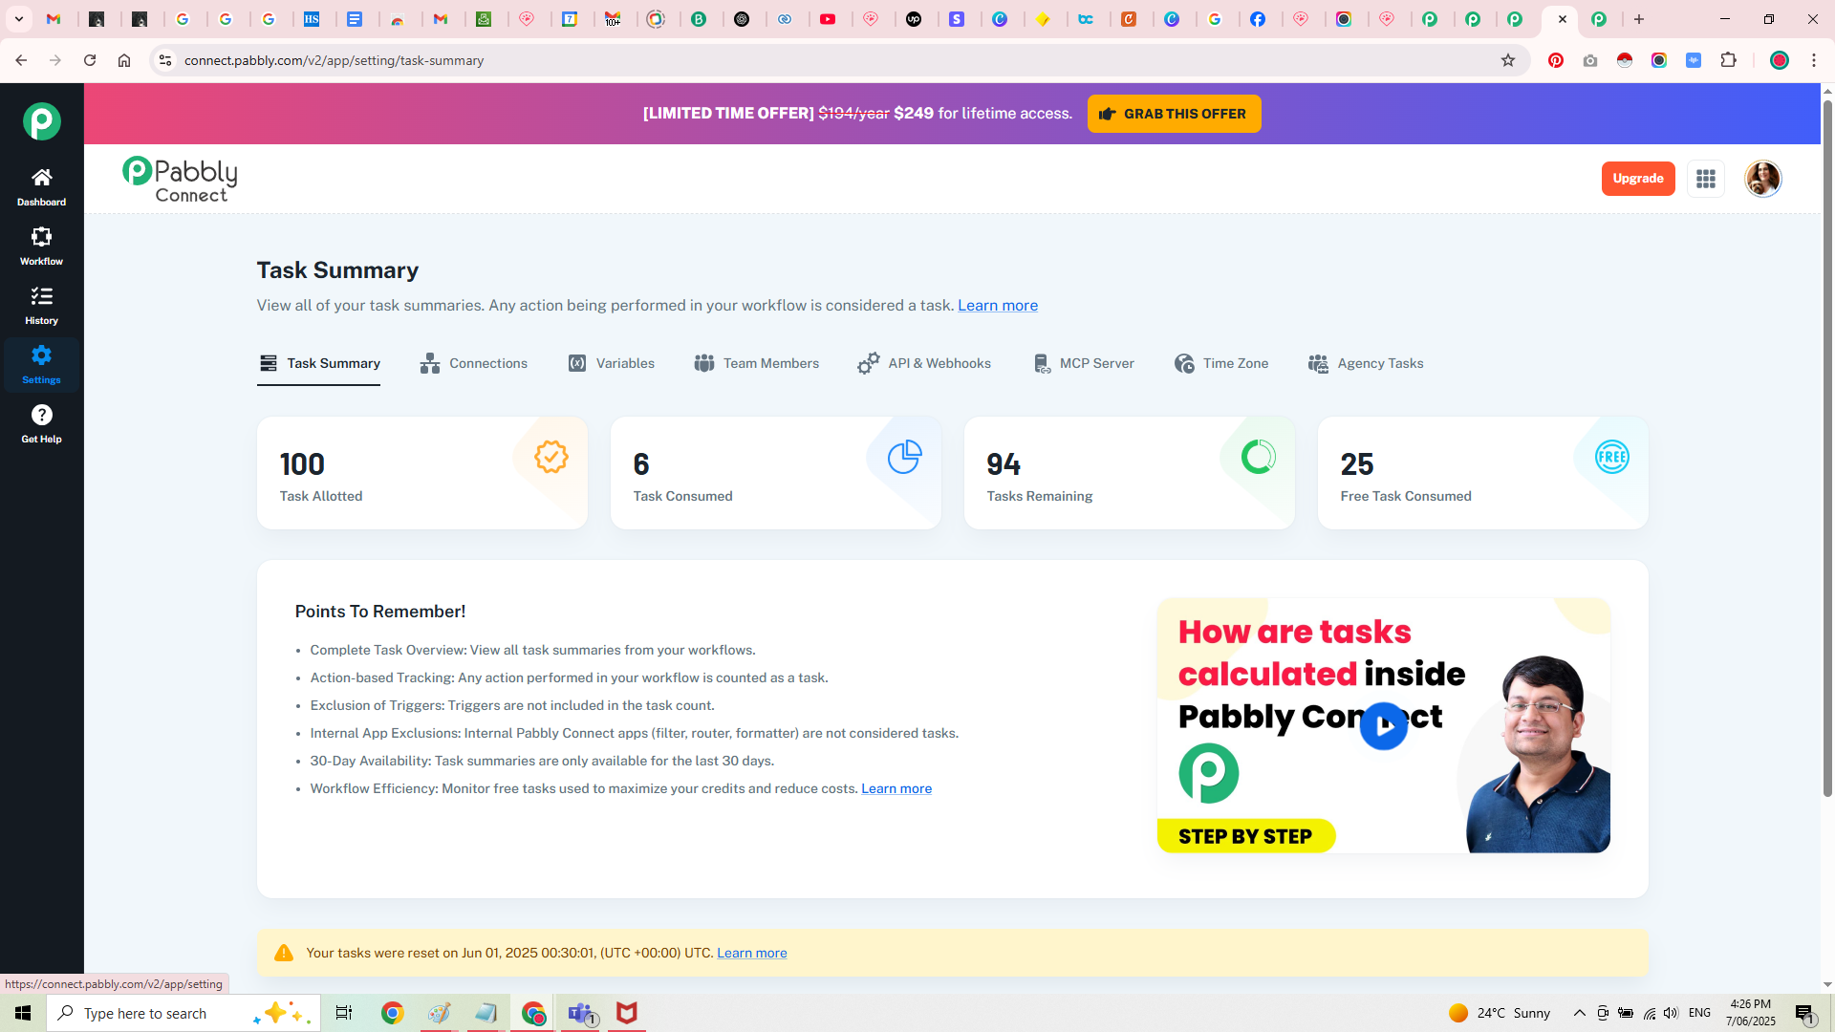Open the Windows notification center
Viewport: 1835px width, 1032px height.
[1804, 1013]
